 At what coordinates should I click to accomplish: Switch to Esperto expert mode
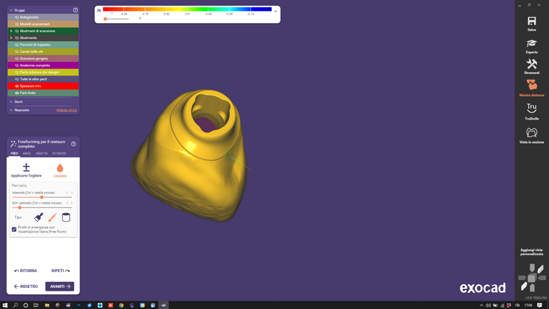[x=531, y=46]
